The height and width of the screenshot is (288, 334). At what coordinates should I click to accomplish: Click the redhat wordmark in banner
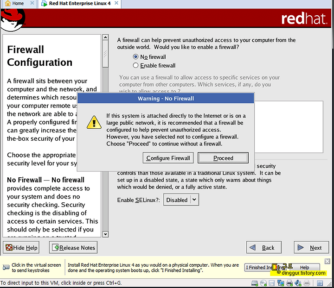304,19
